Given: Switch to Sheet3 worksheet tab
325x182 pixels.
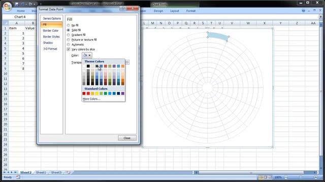Looking at the screenshot, I should coord(56,172).
